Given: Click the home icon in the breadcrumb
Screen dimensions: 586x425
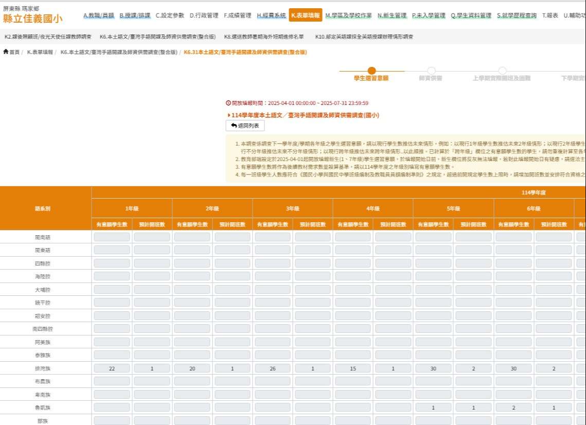Looking at the screenshot, I should [x=6, y=52].
